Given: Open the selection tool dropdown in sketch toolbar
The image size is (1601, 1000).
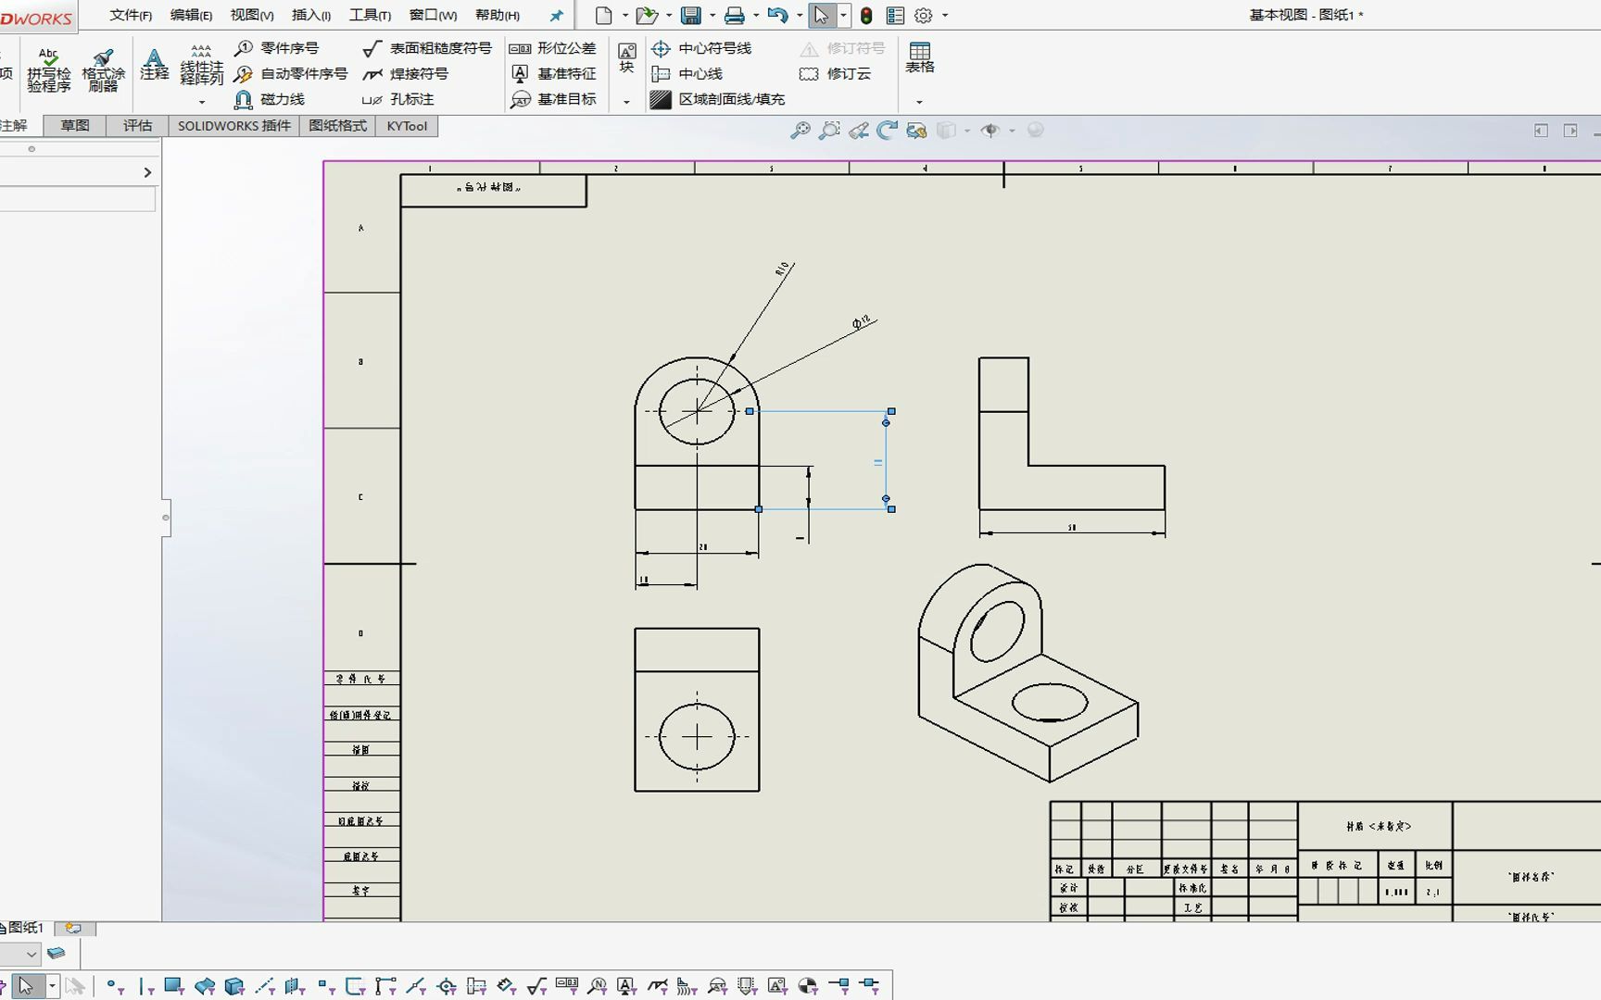Looking at the screenshot, I should (52, 986).
